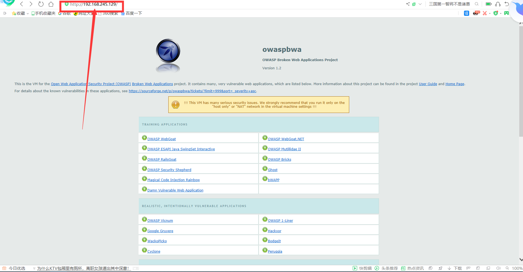Expand the bookmarks sidebar toggle arrow

pos(5,13)
